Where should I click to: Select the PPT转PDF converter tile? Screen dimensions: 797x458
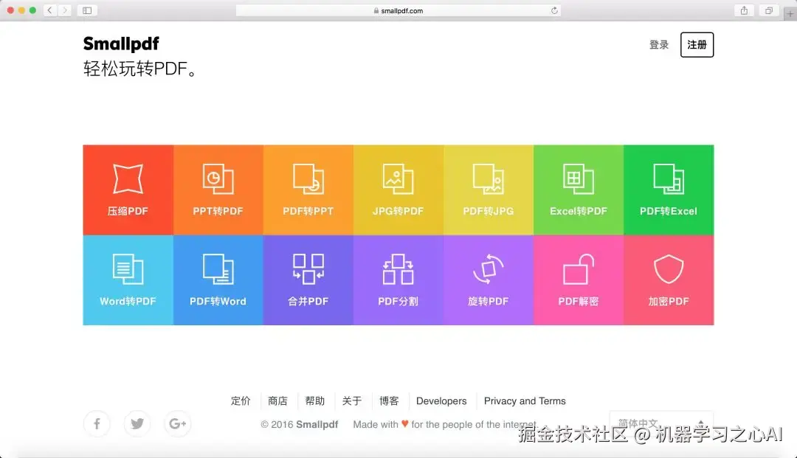point(218,190)
